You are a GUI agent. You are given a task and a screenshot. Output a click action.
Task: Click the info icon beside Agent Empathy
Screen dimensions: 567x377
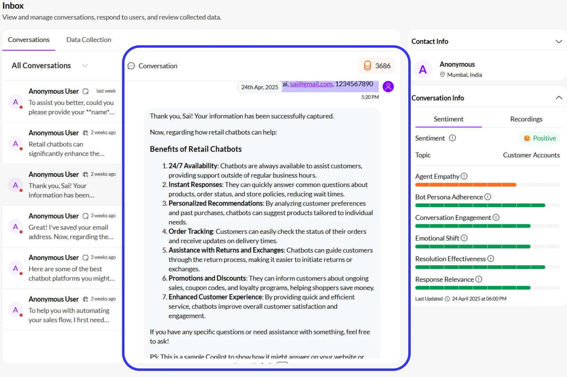(x=464, y=176)
